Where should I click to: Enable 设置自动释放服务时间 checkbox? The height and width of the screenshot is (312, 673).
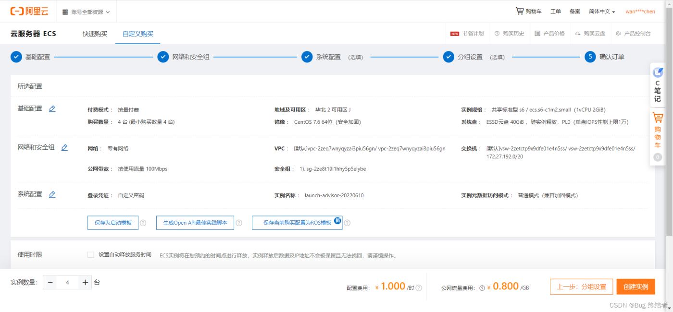coord(91,255)
